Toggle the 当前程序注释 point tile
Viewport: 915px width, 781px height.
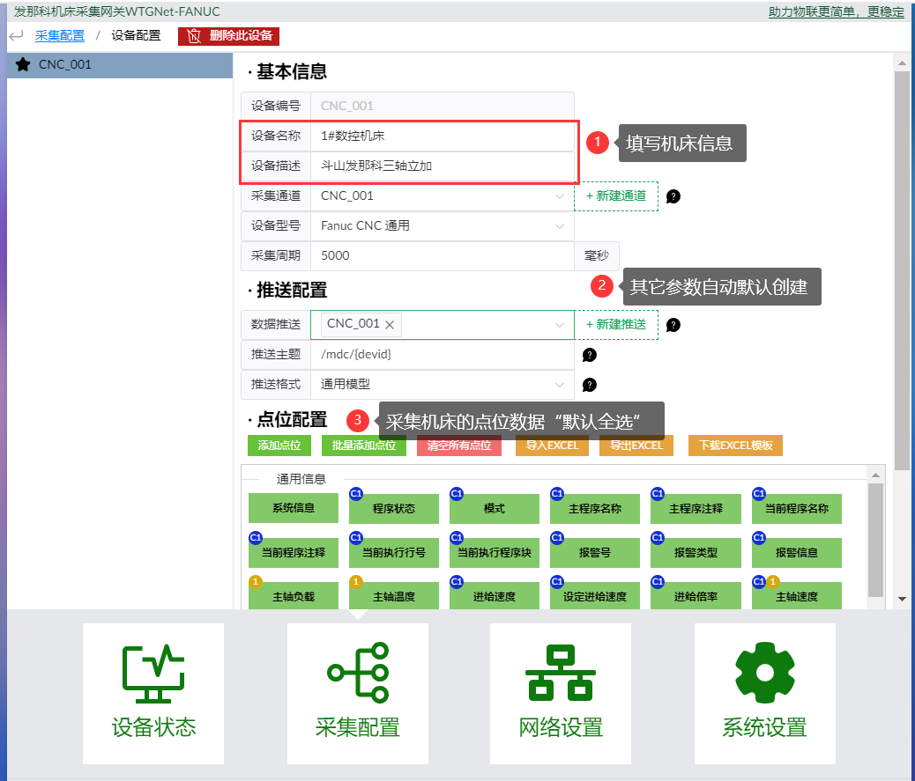(x=294, y=553)
